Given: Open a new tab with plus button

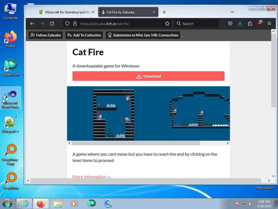Looking at the screenshot, I should click(x=164, y=12).
